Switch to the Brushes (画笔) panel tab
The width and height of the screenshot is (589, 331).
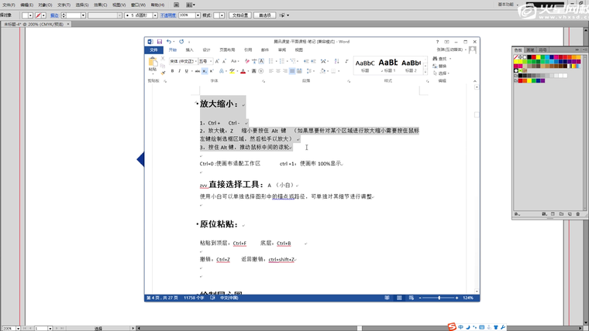click(530, 49)
